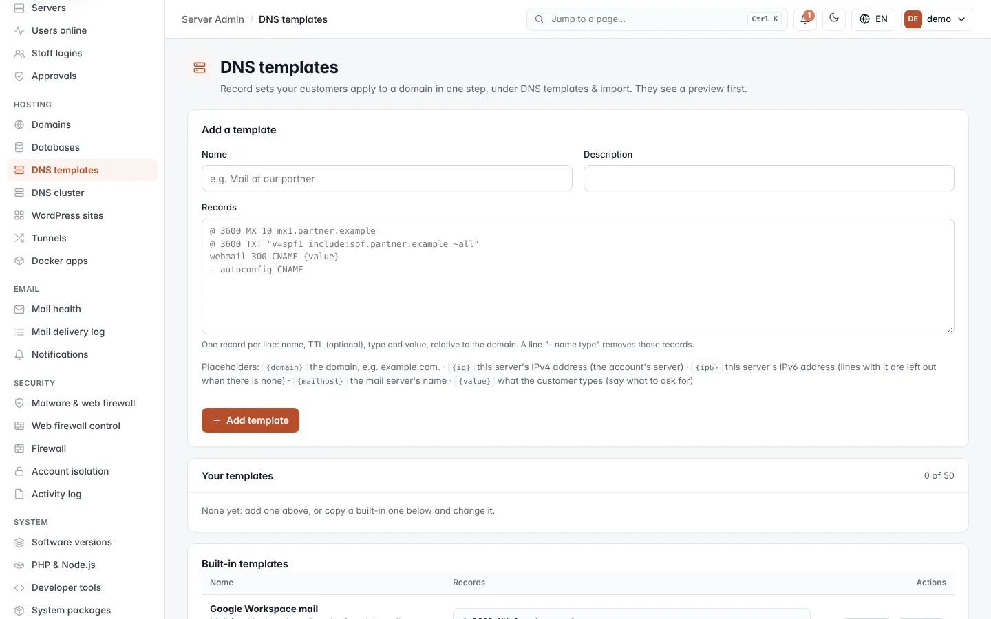Click the Web firewall control icon
The height and width of the screenshot is (619, 991).
pyautogui.click(x=19, y=426)
